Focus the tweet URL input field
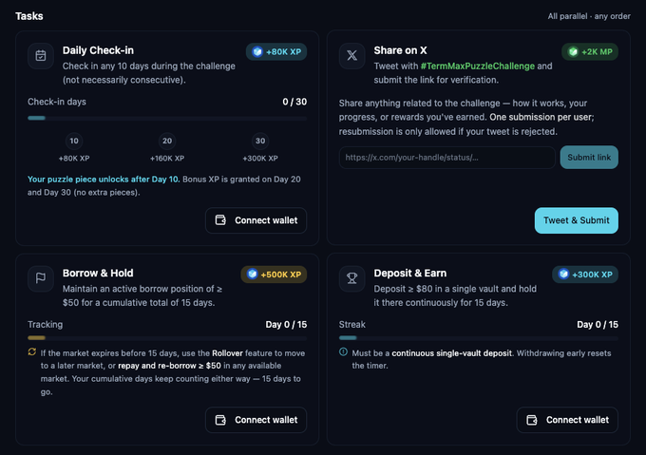Screen dimensions: 646x455 tap(447, 158)
